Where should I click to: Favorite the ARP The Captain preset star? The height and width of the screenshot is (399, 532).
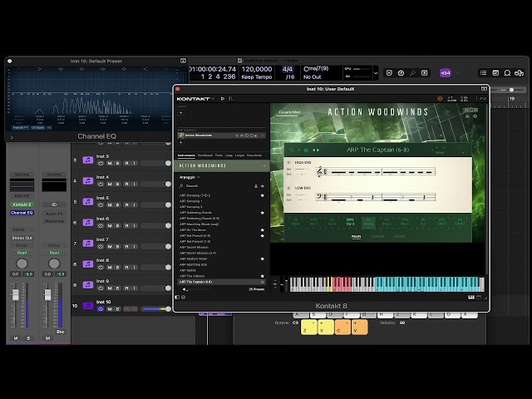(x=263, y=282)
